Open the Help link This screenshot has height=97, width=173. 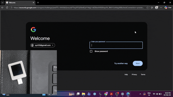pyautogui.click(x=126, y=75)
